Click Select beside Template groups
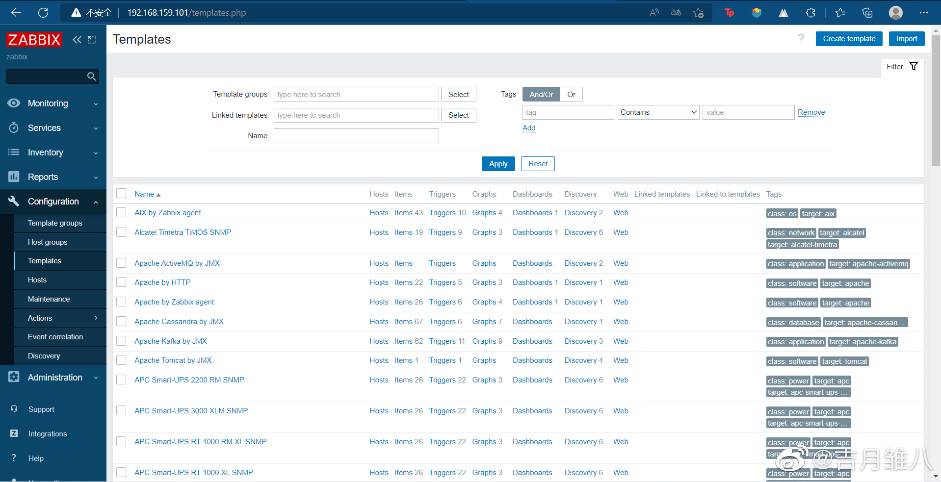The height and width of the screenshot is (482, 941). (458, 94)
